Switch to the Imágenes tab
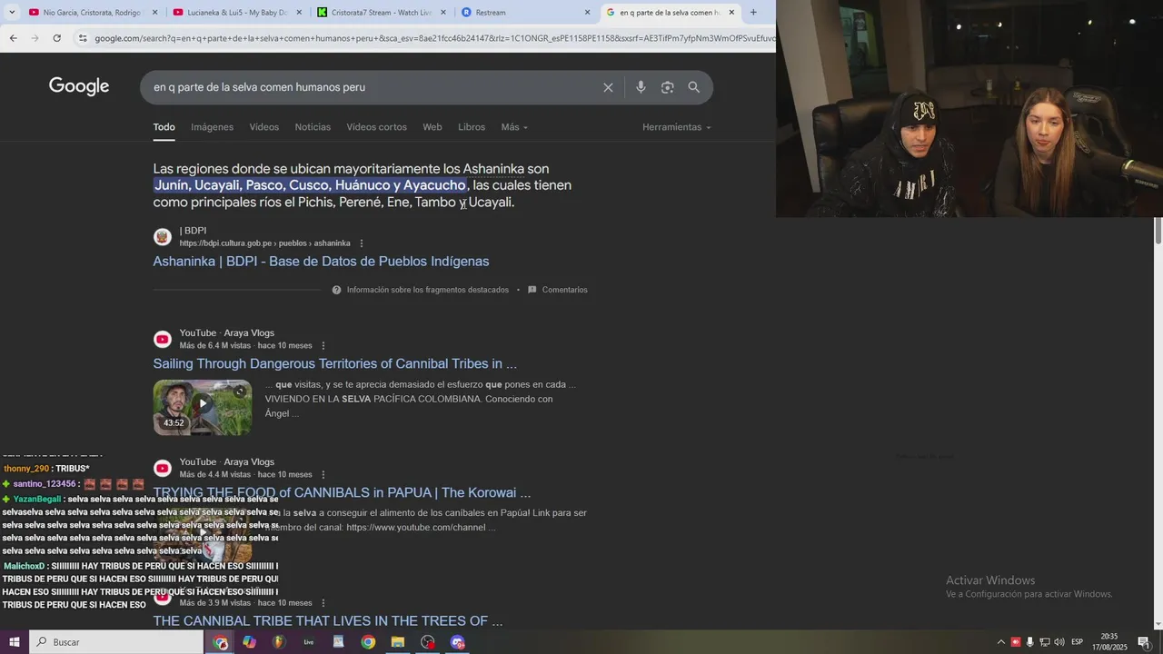Screen dimensions: 1163x654 (x=212, y=127)
